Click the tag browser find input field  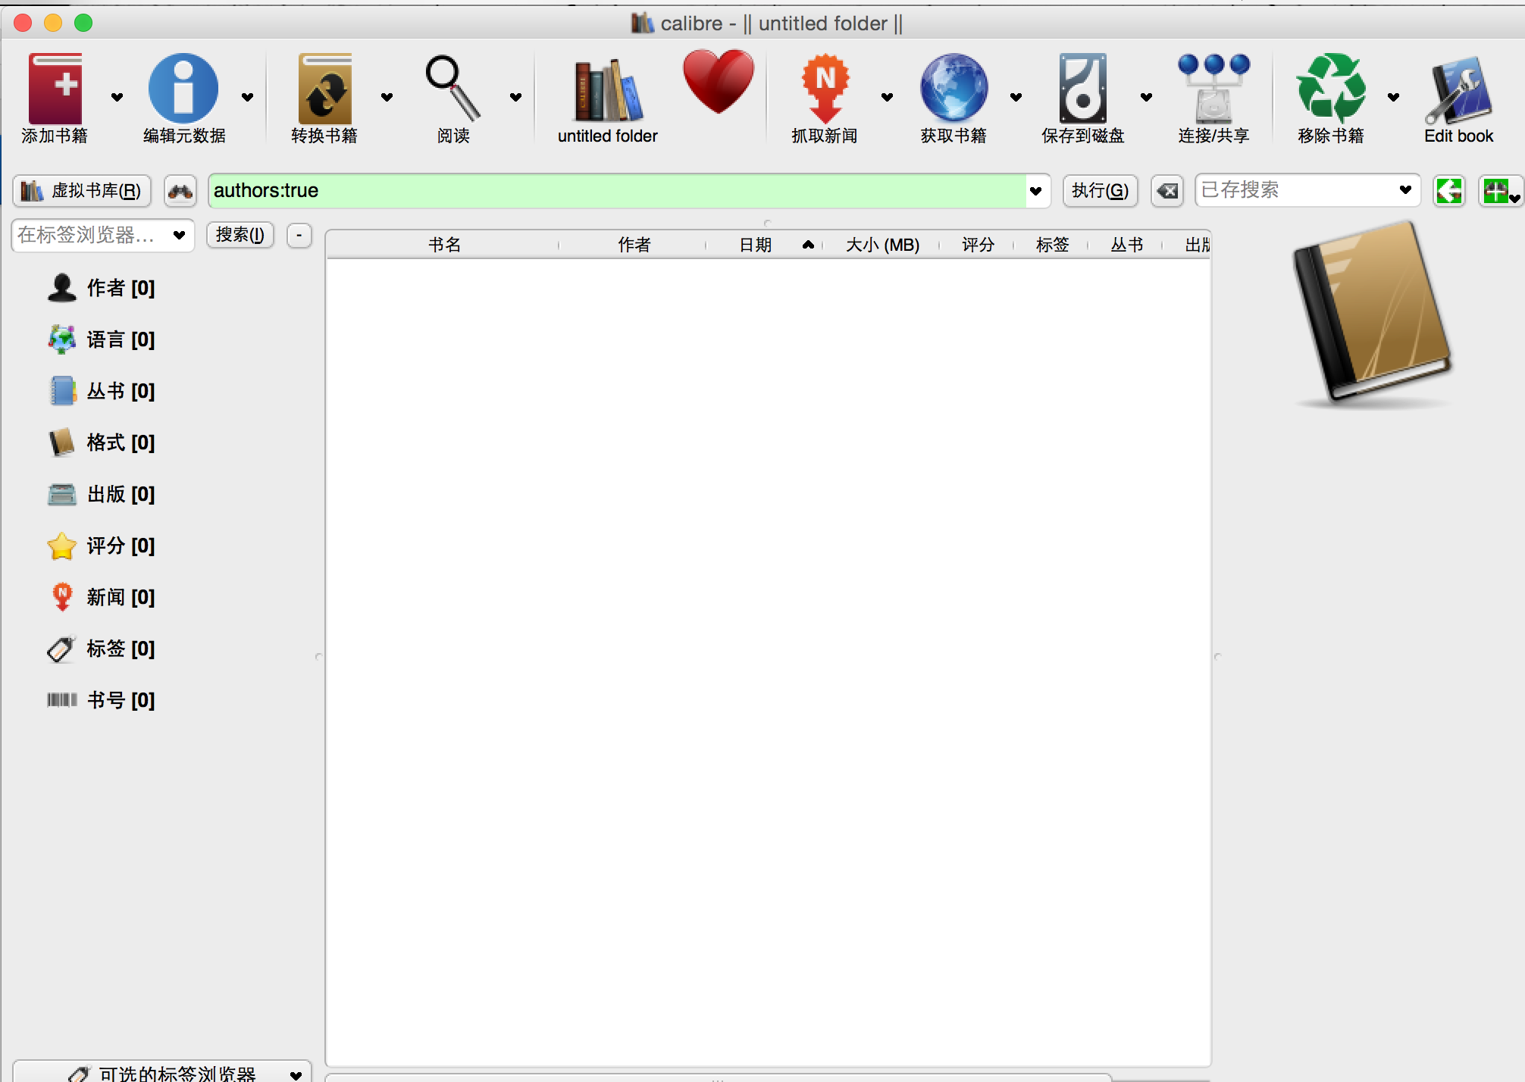[x=92, y=235]
